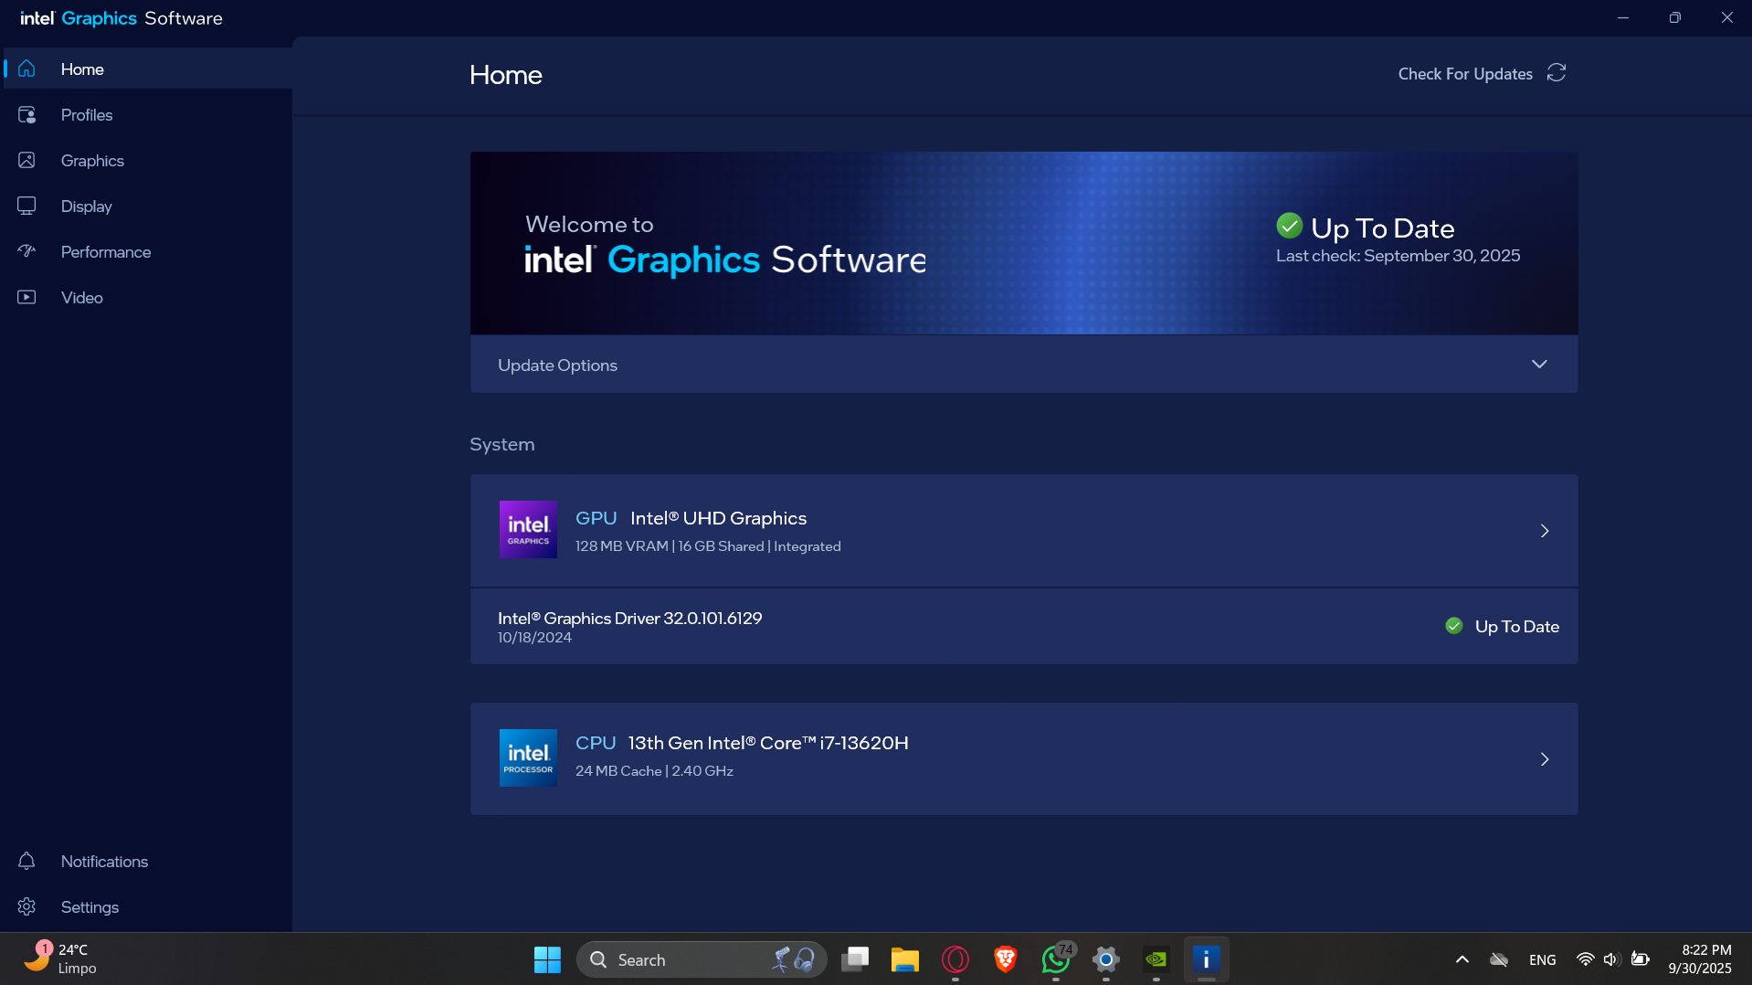This screenshot has height=985, width=1752.
Task: Go to the Home page
Action: tap(148, 69)
